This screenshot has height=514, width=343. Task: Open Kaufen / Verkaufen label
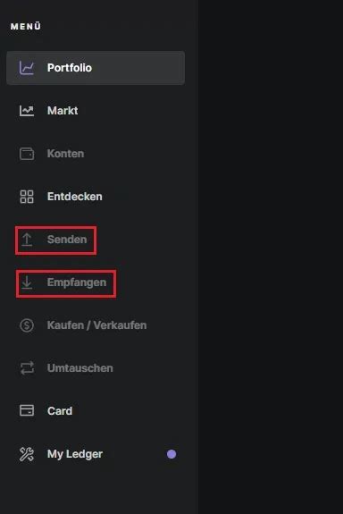click(97, 325)
